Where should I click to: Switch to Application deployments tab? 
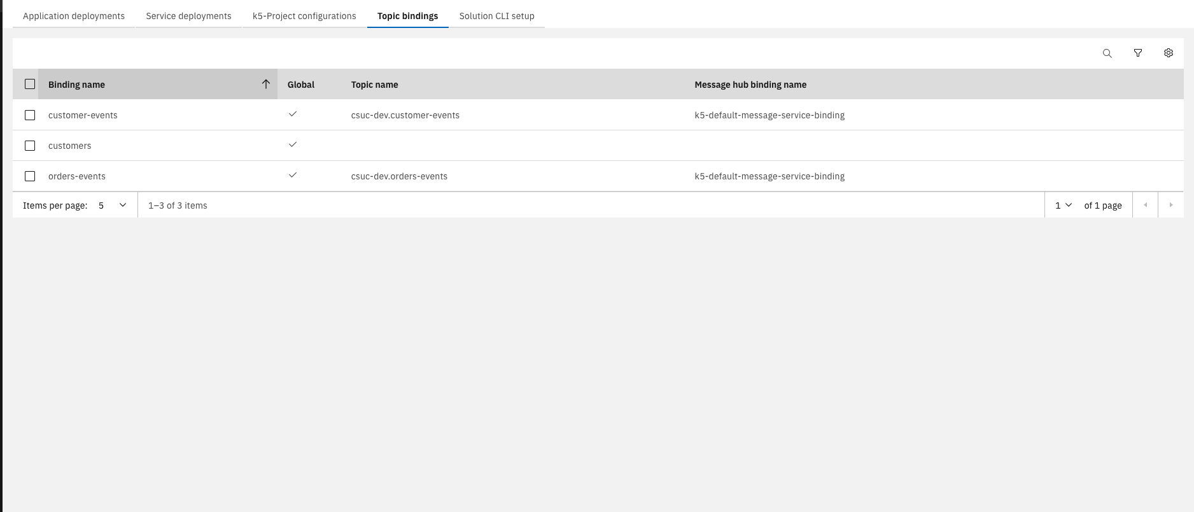click(x=74, y=16)
